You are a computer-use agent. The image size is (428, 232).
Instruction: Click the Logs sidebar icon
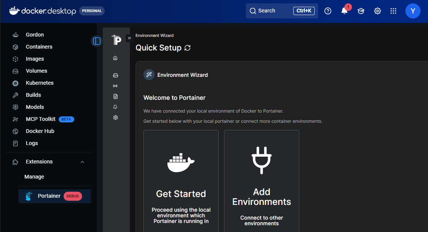(x=15, y=143)
